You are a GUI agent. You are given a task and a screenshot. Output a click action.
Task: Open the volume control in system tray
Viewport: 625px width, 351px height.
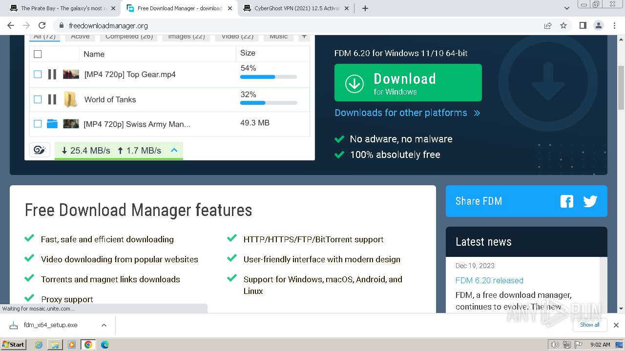click(x=555, y=345)
